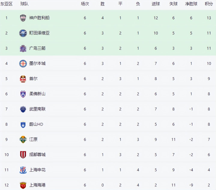Click the 江原 club crest
Viewport: 216px width, 190px height.
[23, 139]
